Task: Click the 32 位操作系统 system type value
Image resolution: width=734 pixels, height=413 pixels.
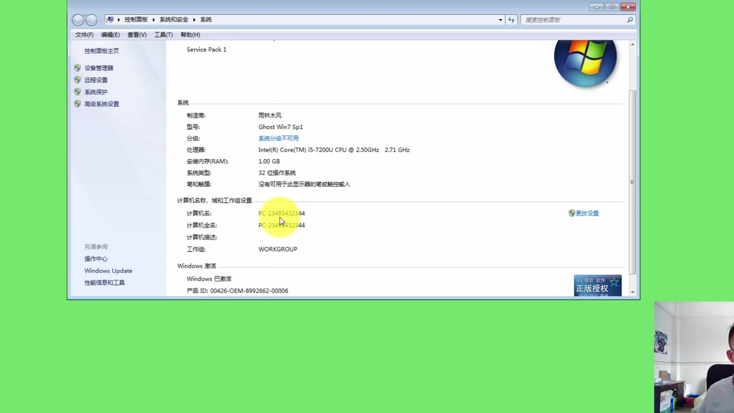Action: pos(277,173)
